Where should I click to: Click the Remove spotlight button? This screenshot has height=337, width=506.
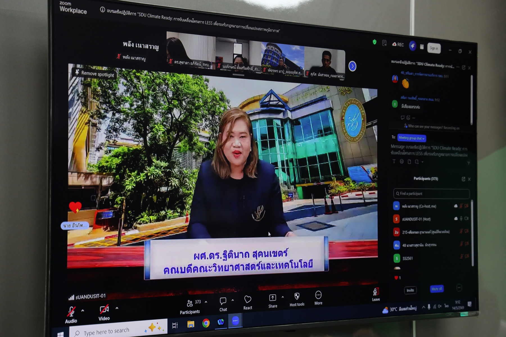(94, 74)
